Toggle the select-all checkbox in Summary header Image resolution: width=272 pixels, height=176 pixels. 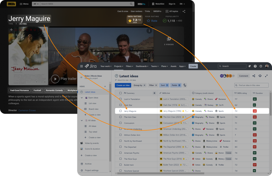[x=120, y=93]
